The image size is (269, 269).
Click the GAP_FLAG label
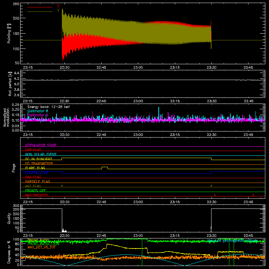tap(33, 150)
